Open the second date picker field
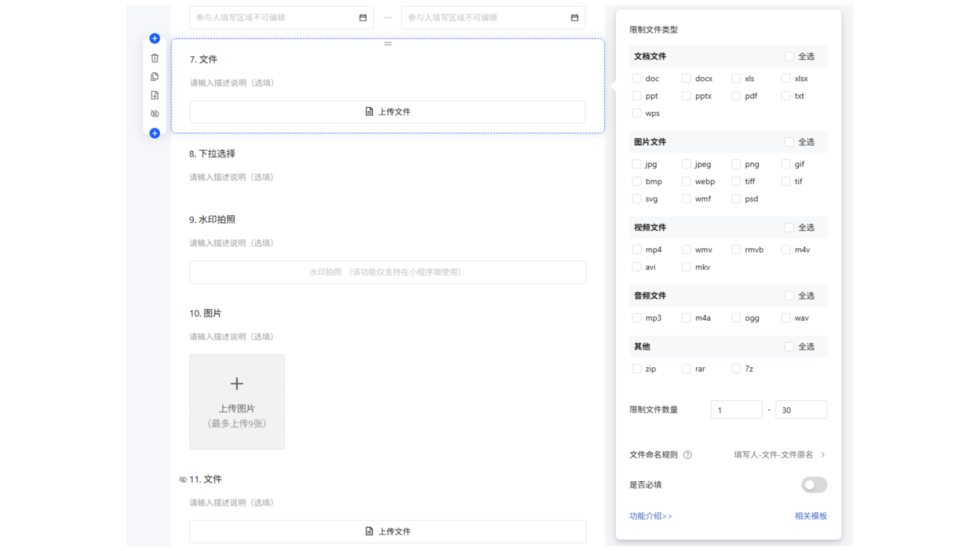 click(492, 18)
